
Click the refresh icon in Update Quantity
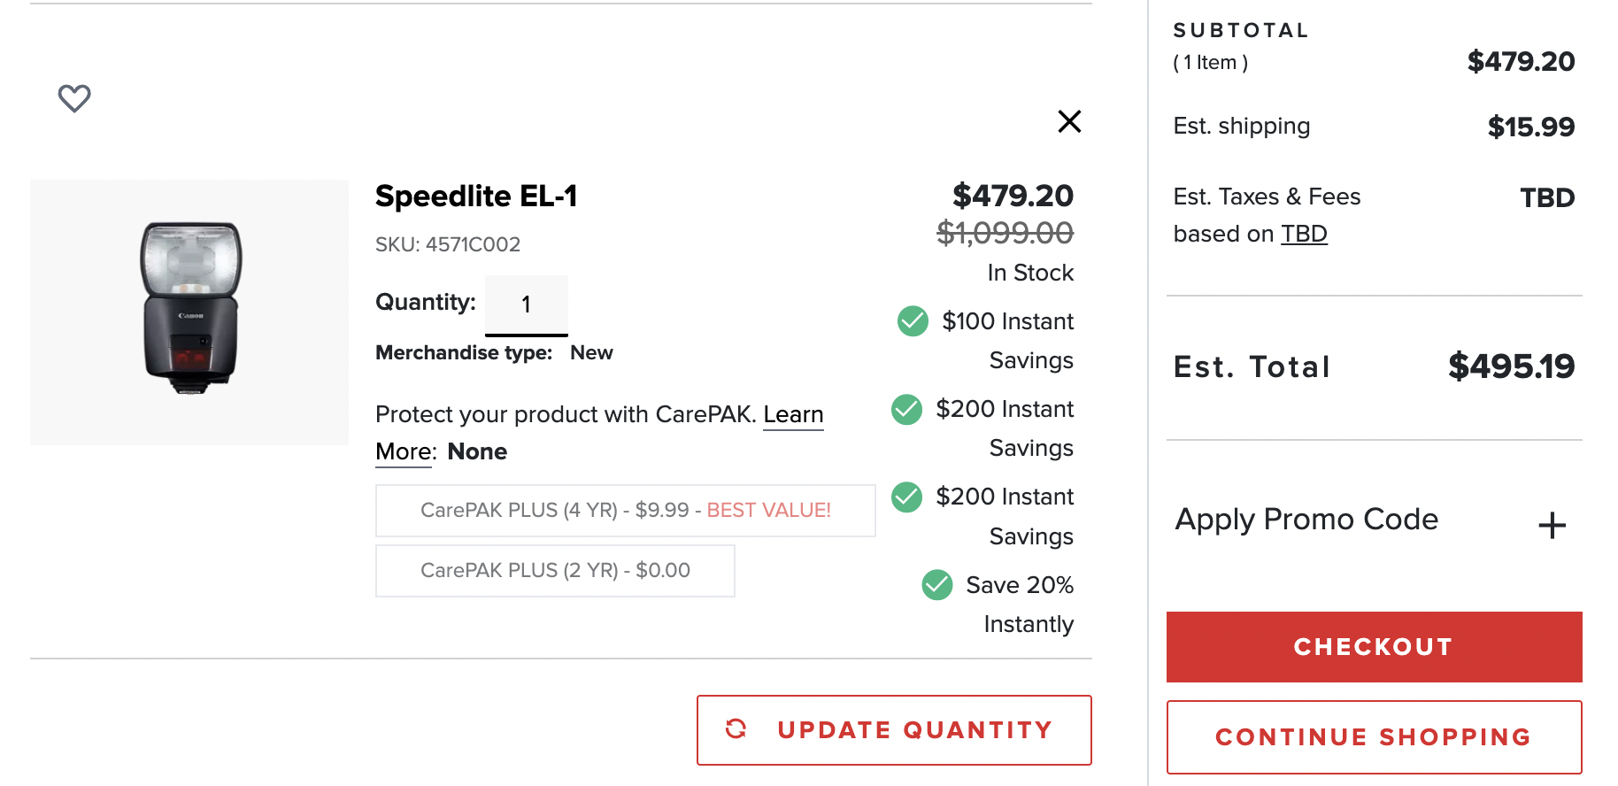click(736, 729)
